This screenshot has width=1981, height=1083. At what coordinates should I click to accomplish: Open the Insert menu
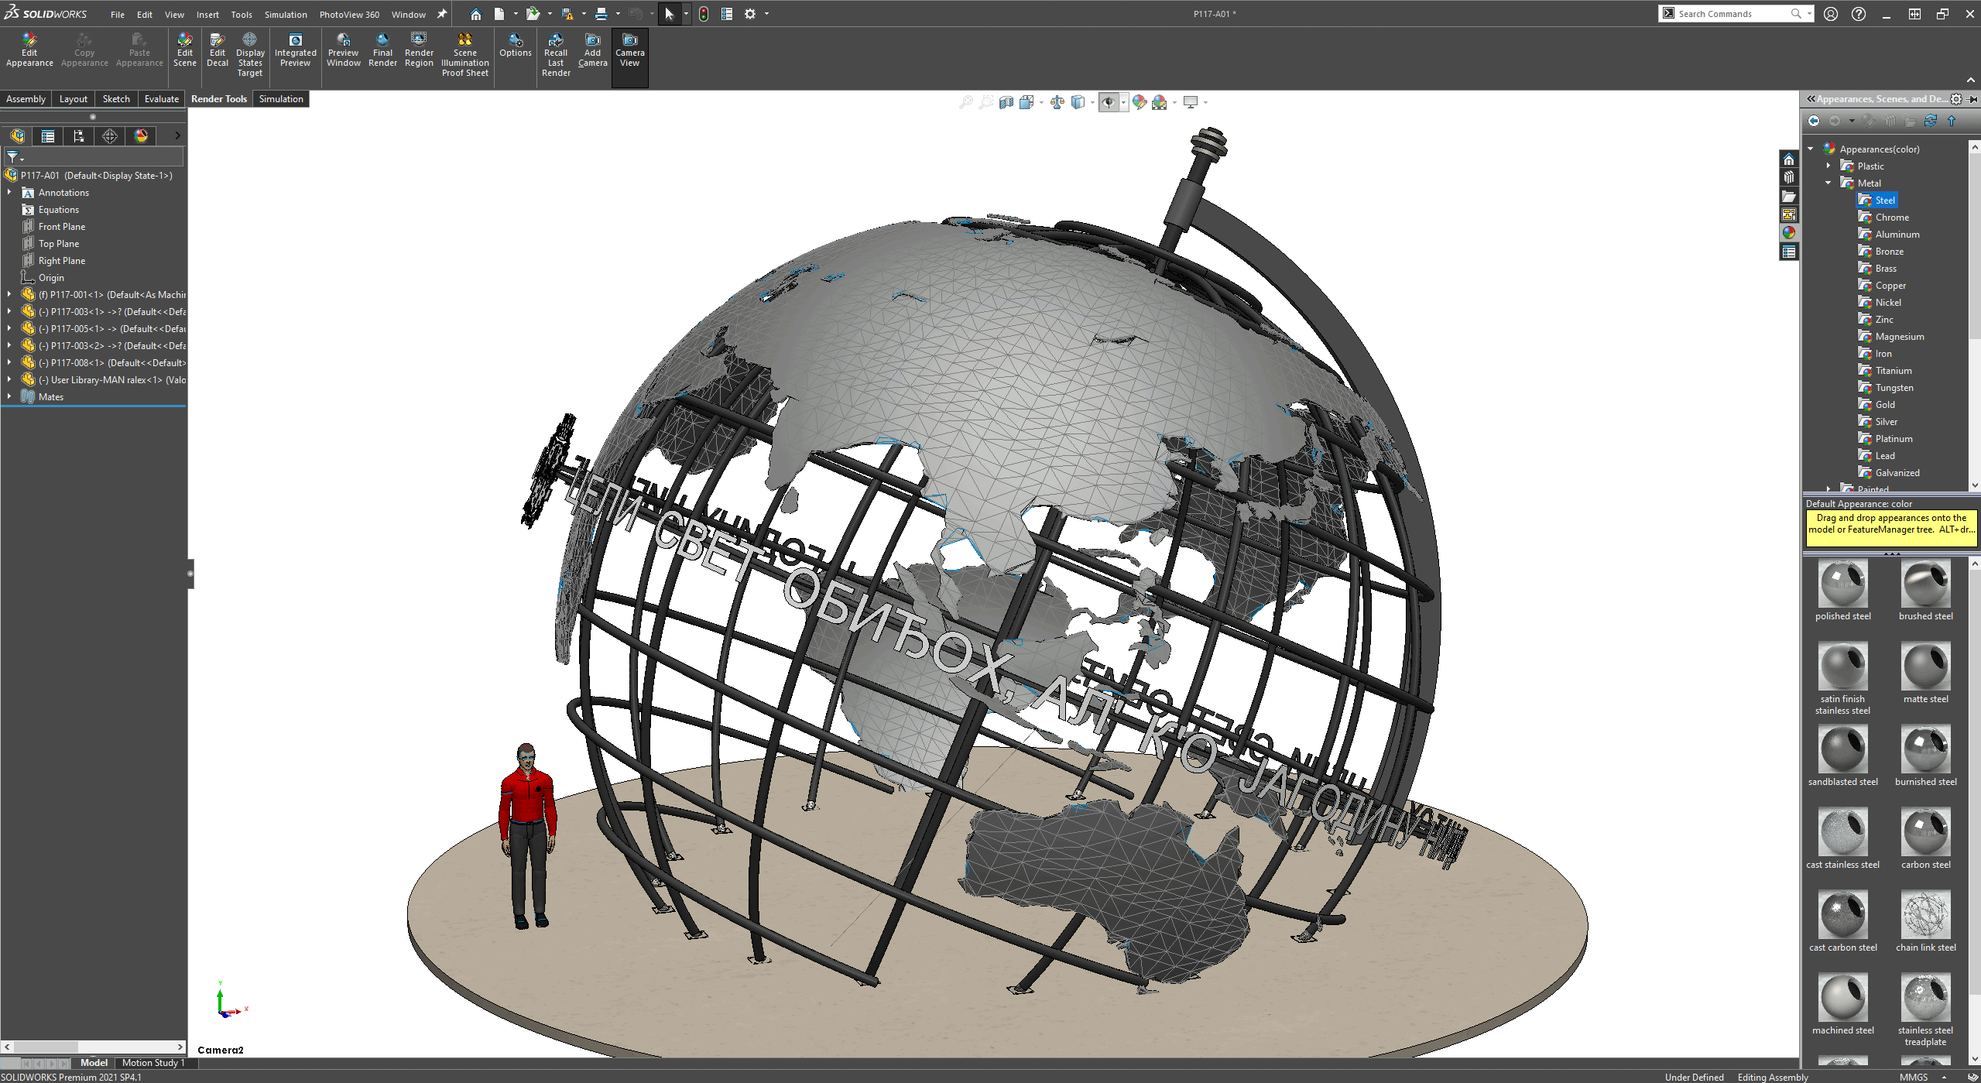207,14
